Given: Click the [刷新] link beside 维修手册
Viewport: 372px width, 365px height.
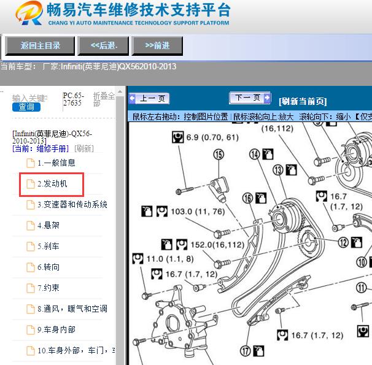Looking at the screenshot, I should click(84, 149).
